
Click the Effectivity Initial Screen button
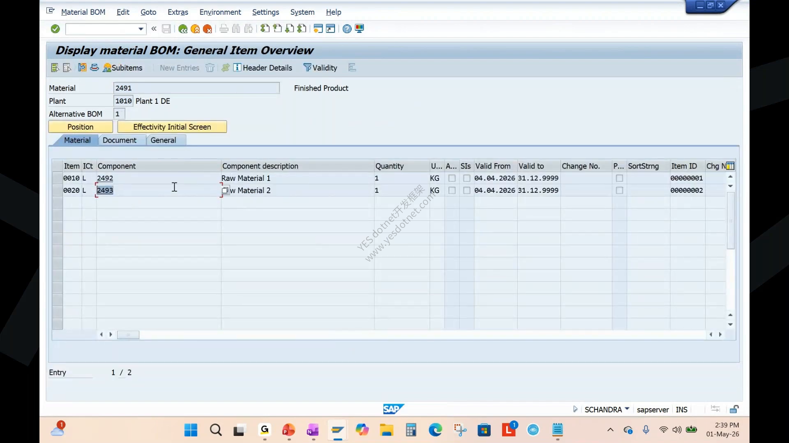point(172,127)
